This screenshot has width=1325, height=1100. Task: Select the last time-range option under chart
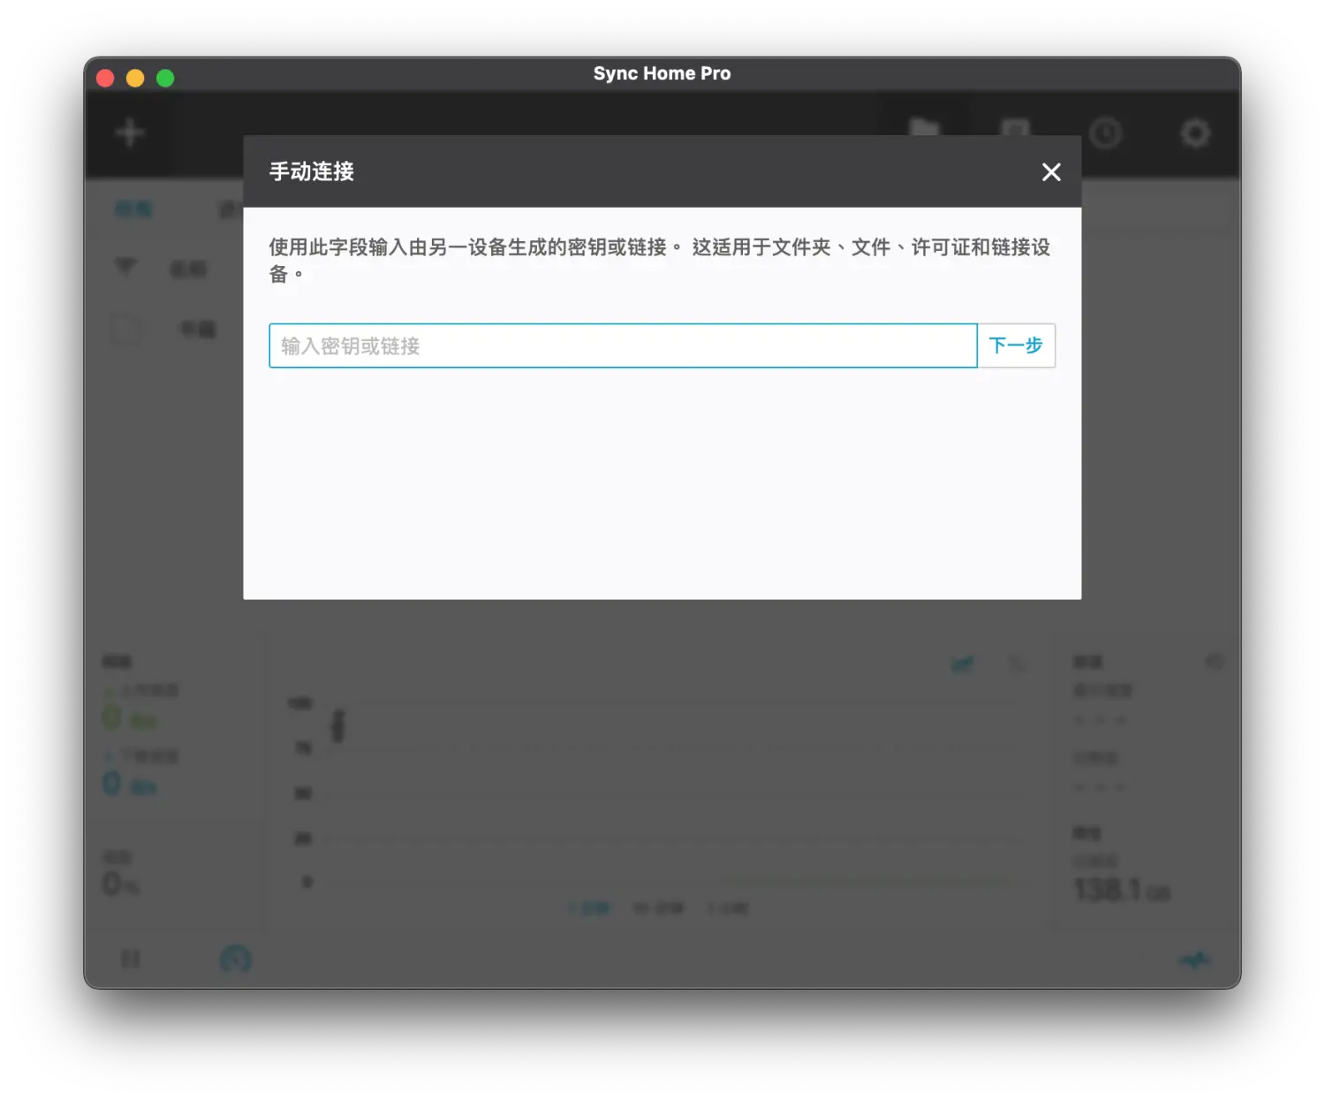[x=728, y=908]
